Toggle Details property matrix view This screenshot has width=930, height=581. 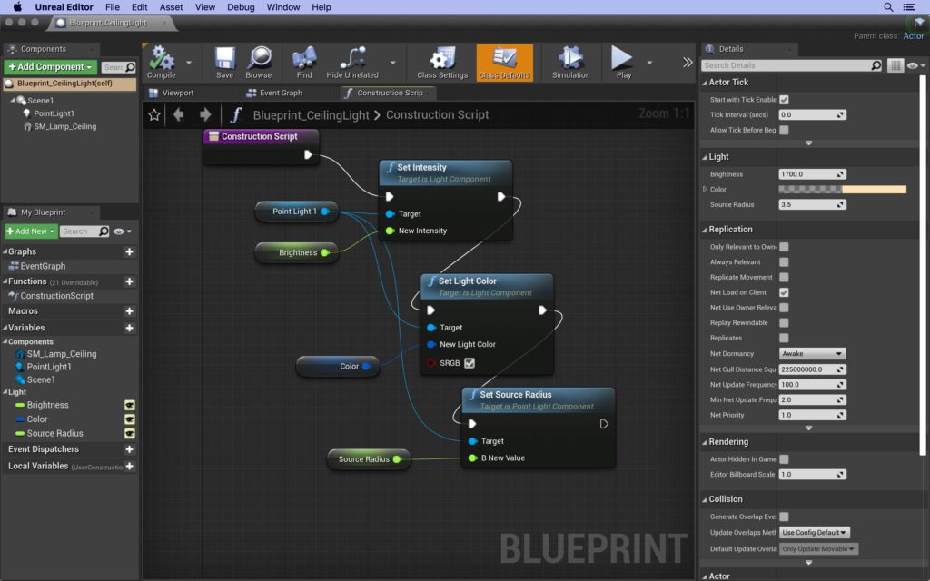point(895,65)
